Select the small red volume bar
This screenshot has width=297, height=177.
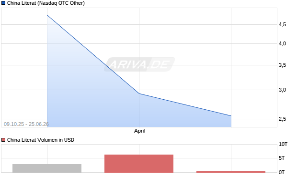231,172
